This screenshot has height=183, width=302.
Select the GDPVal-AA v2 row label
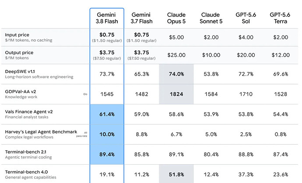[21, 92]
